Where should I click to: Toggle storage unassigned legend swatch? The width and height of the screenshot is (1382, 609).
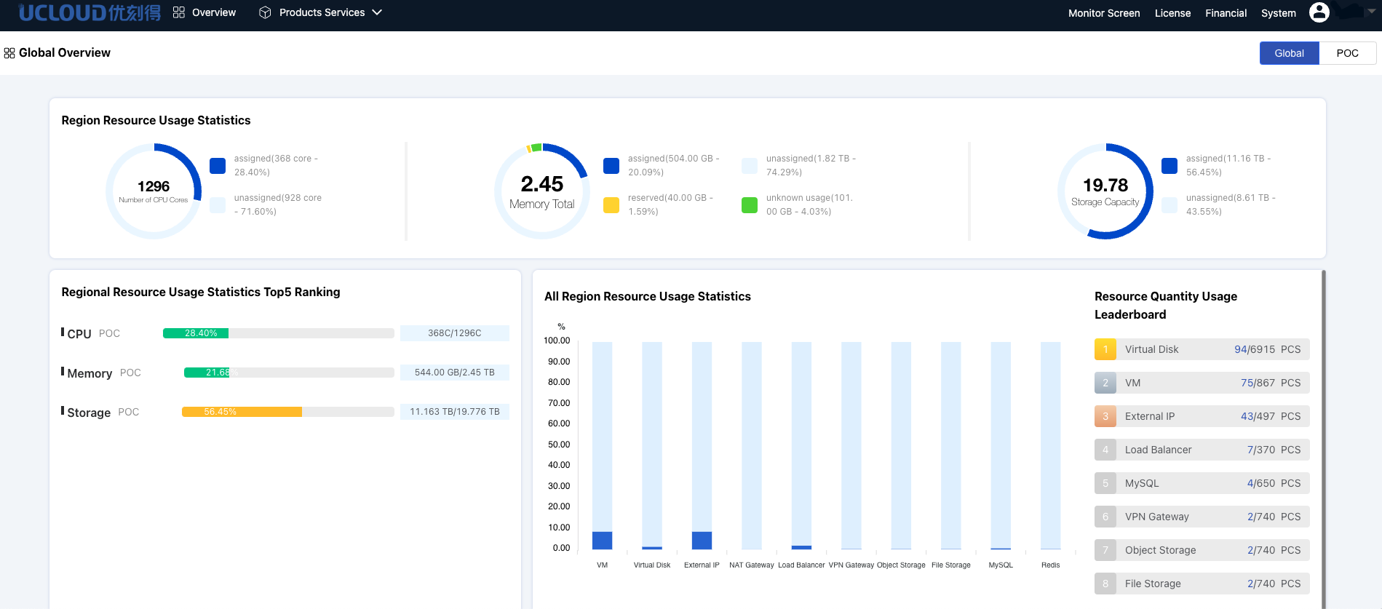(x=1169, y=205)
